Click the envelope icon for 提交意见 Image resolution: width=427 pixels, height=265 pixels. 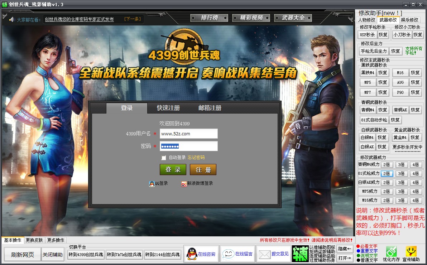264,254
